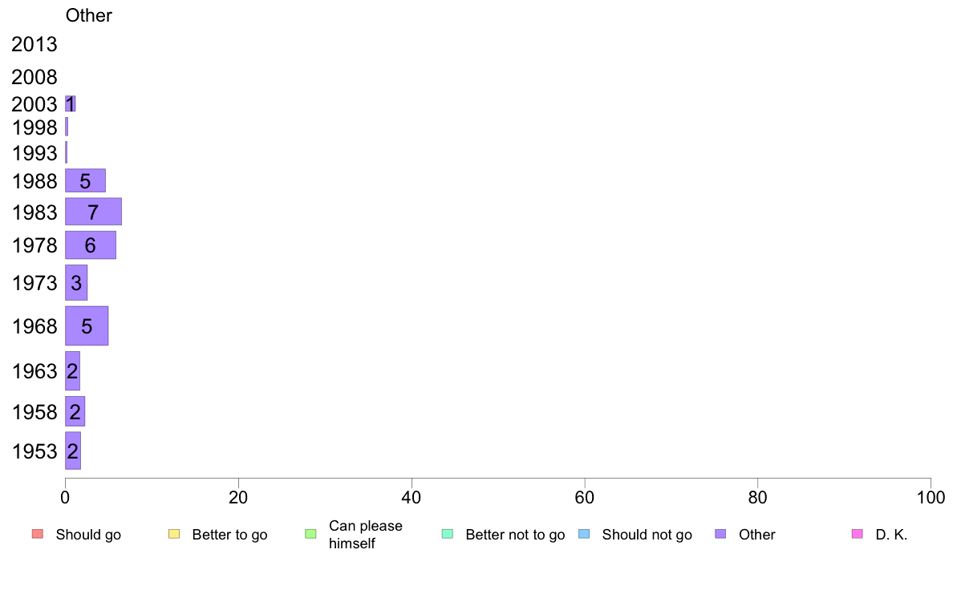Click the pink D. K. legend swatch

858,534
